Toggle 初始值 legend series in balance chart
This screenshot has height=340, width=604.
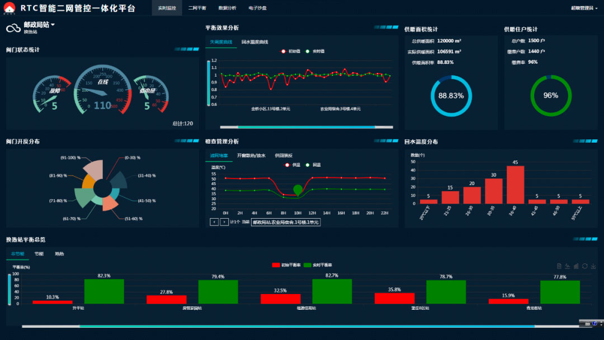tap(290, 51)
